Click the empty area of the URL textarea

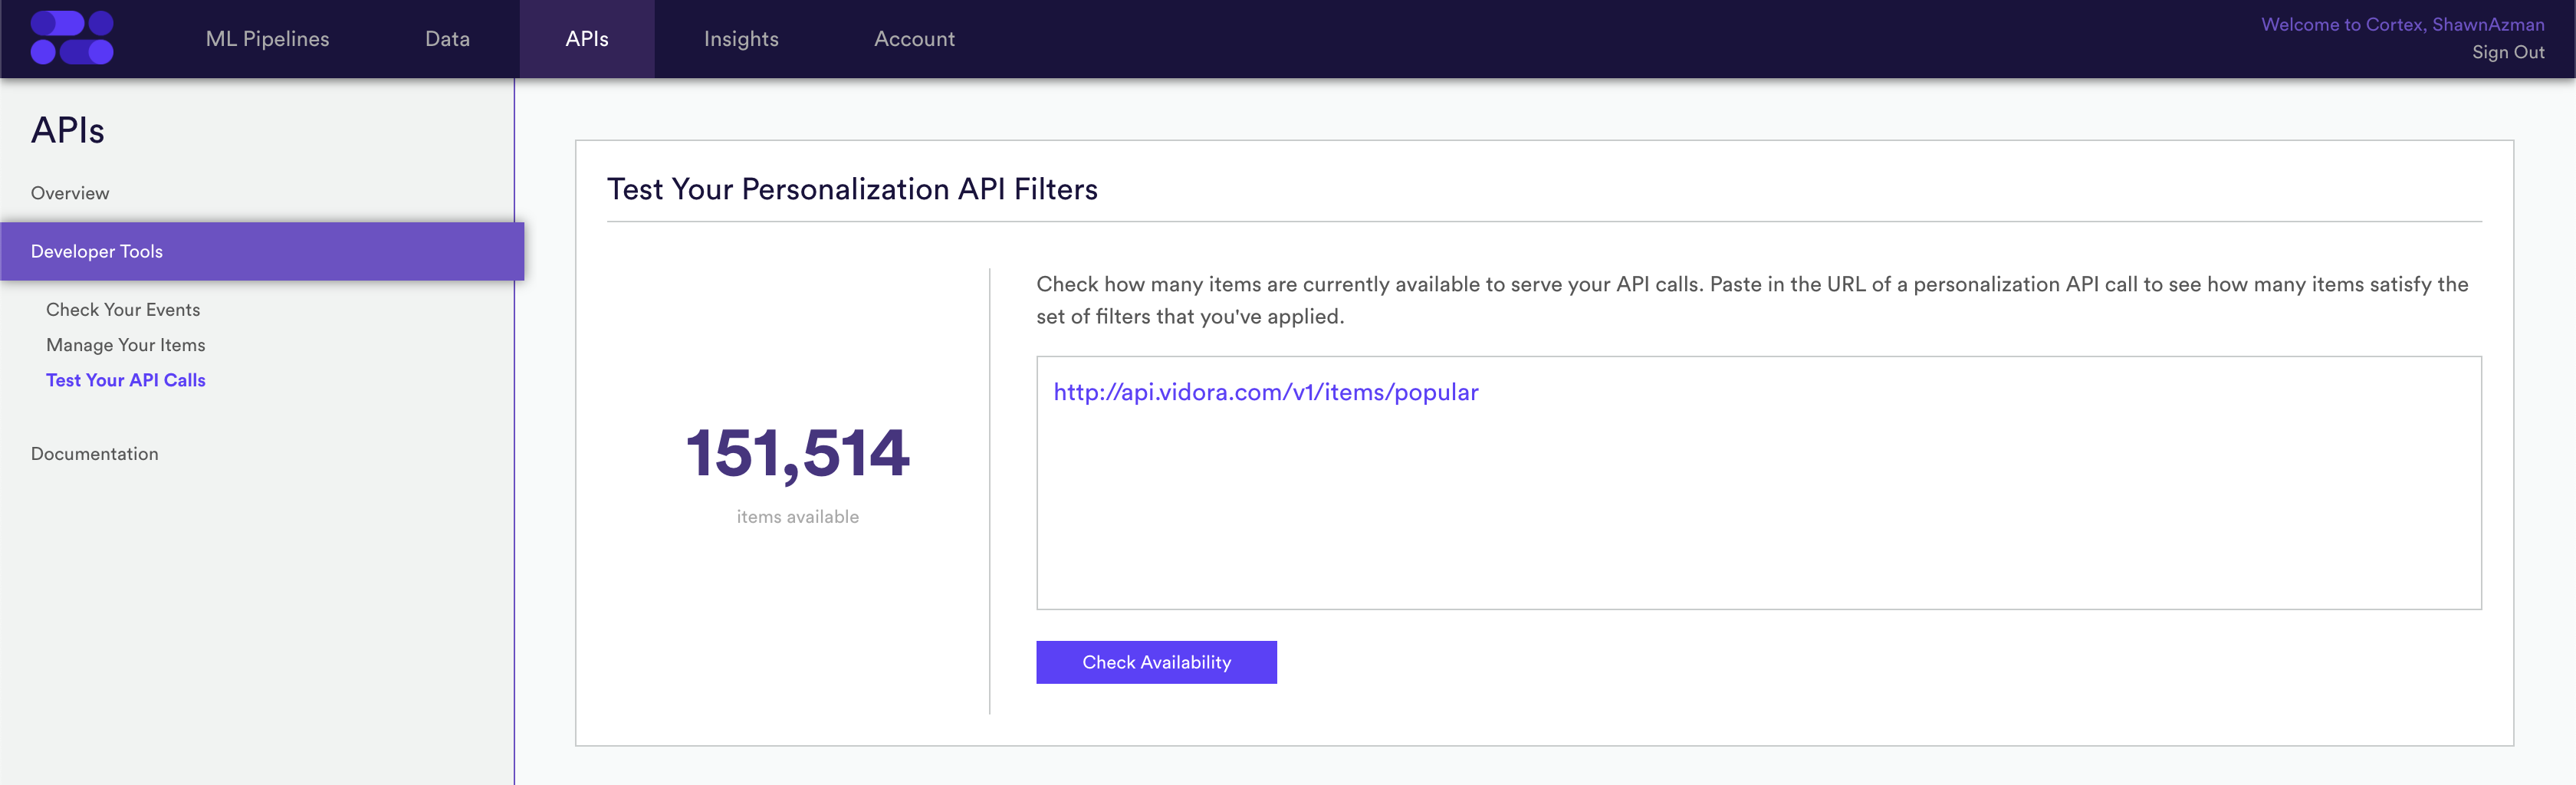pos(1758,510)
